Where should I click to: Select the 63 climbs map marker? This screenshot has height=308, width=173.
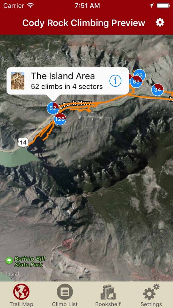136,81
